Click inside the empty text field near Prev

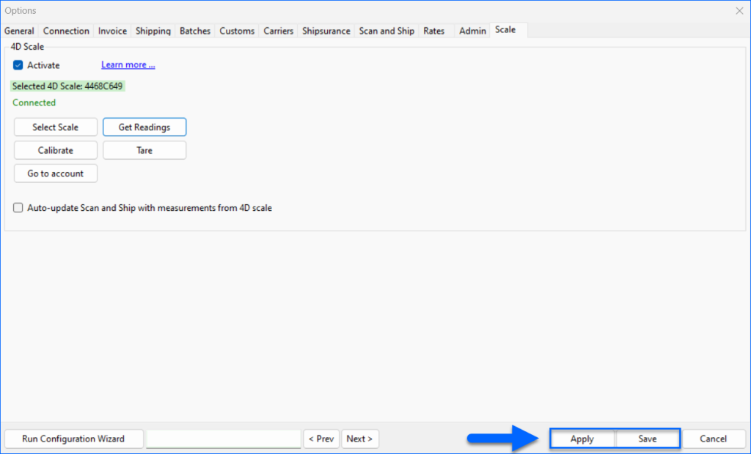(223, 439)
